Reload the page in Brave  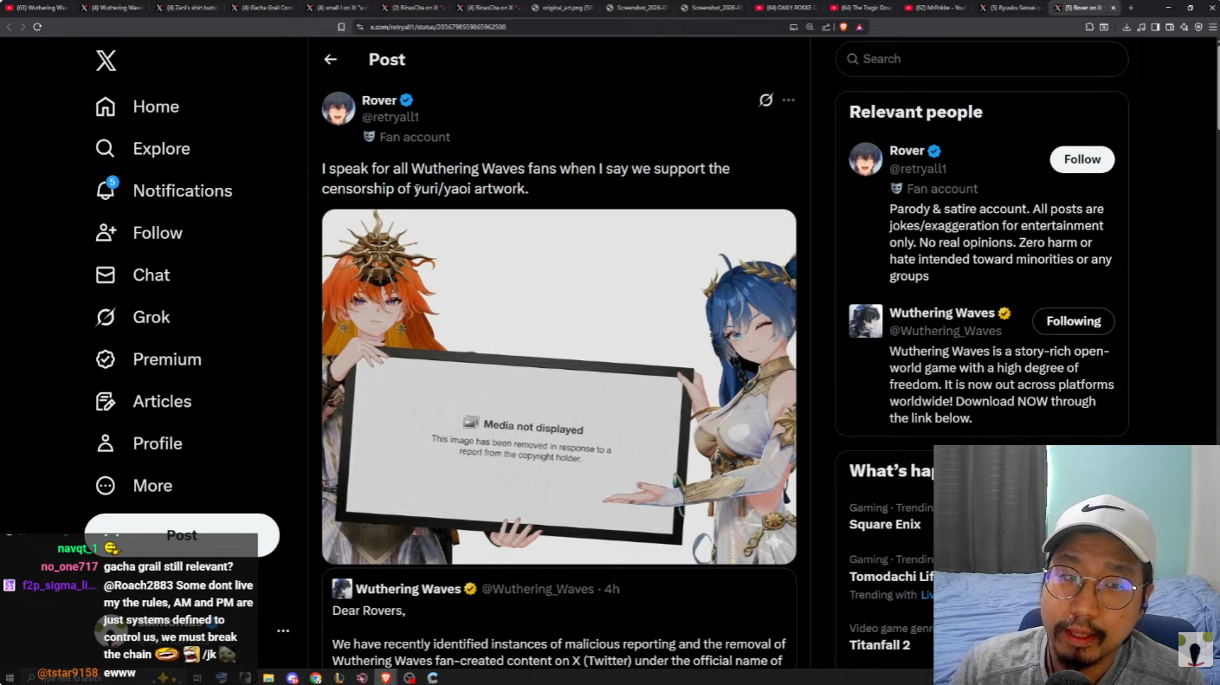(x=37, y=27)
